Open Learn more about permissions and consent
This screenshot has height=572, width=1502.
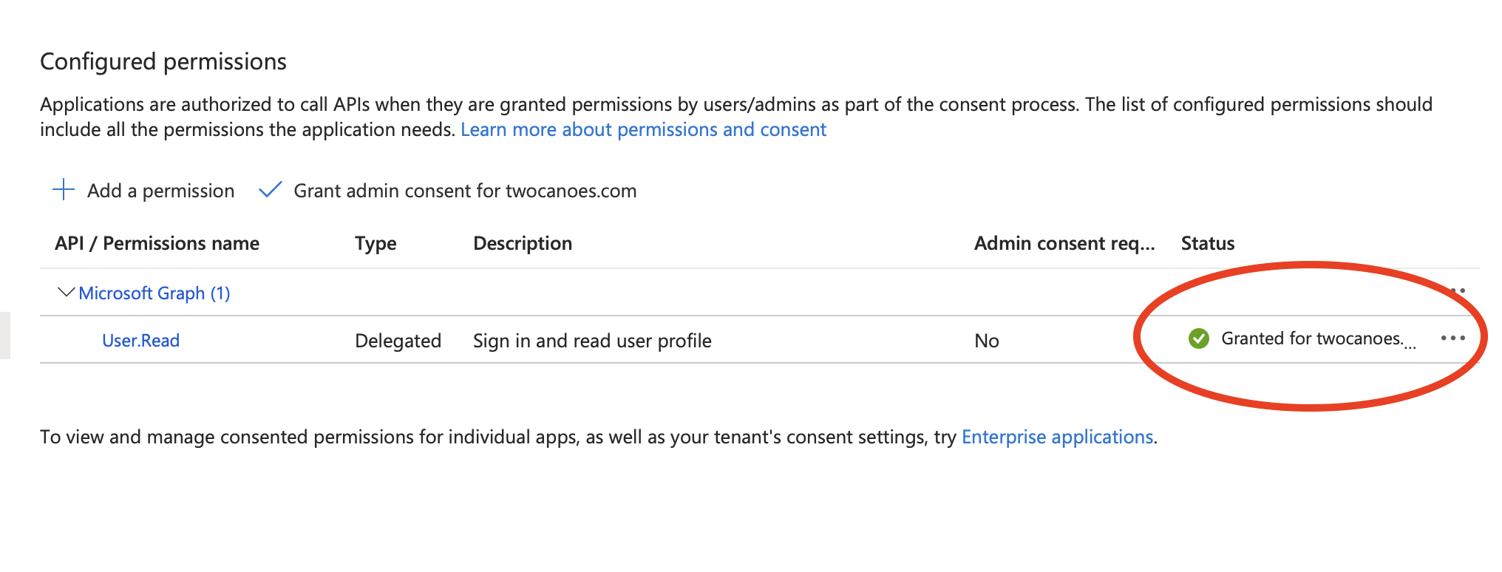[x=643, y=129]
